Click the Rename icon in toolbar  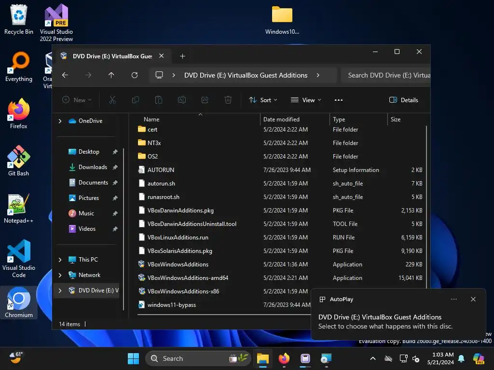182,100
